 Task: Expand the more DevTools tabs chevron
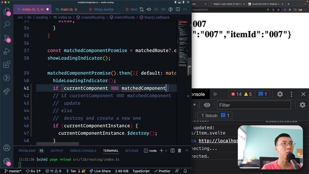215,94
